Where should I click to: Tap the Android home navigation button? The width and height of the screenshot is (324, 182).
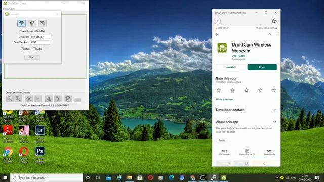point(246,163)
